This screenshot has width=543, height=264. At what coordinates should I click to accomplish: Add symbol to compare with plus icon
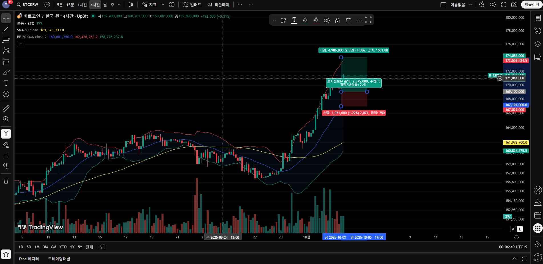47,5
